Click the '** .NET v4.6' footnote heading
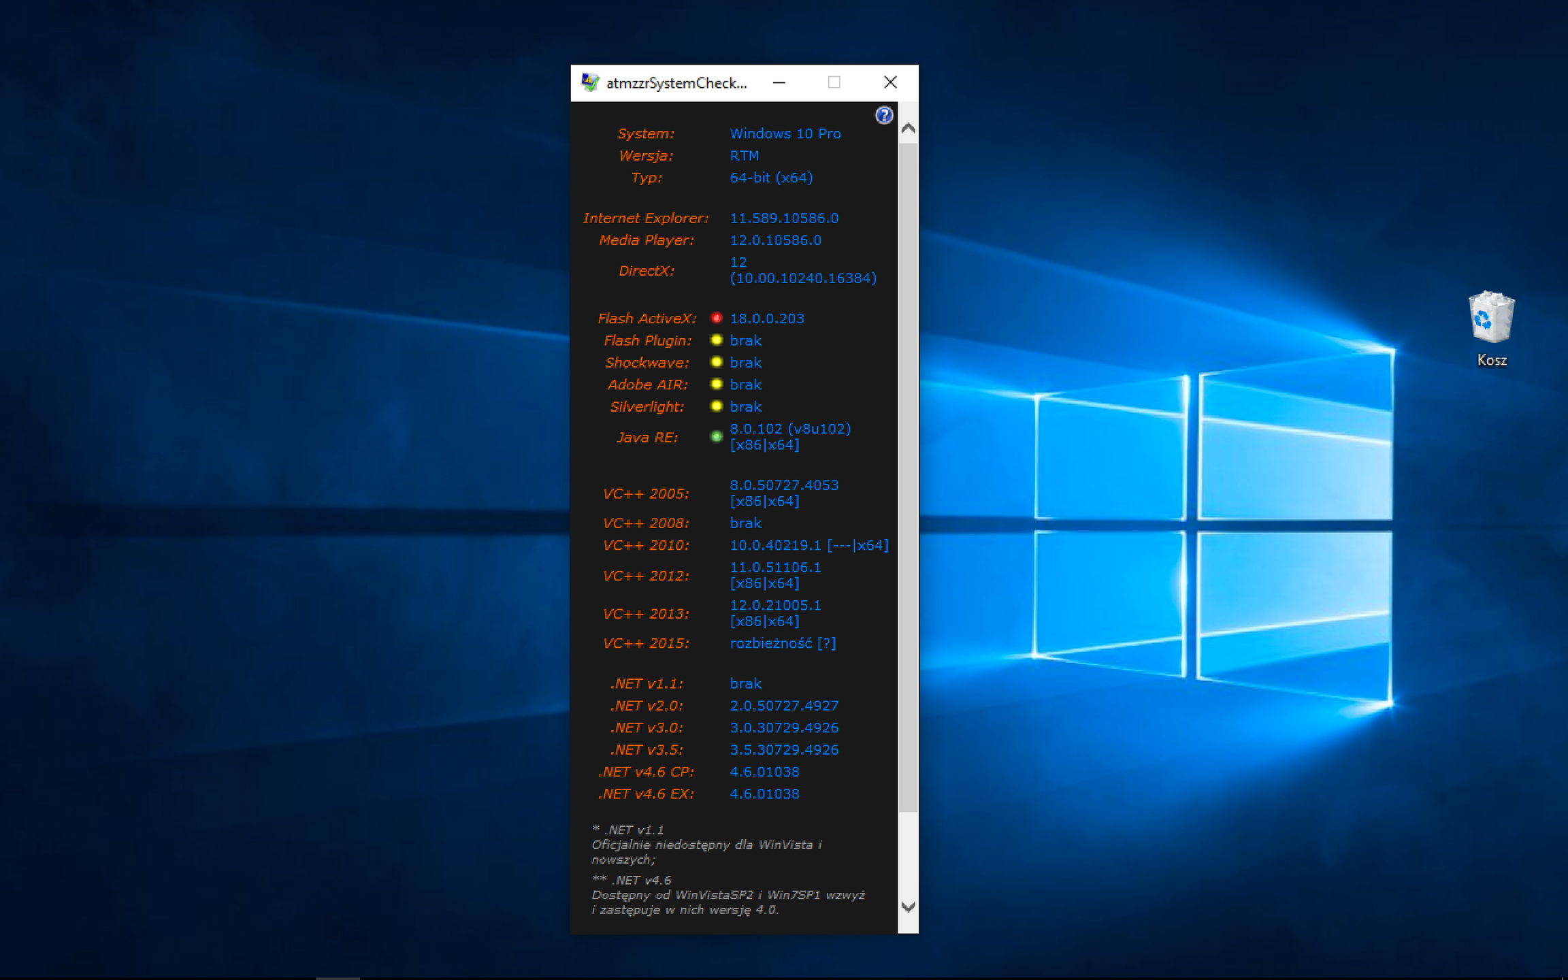 pyautogui.click(x=632, y=880)
